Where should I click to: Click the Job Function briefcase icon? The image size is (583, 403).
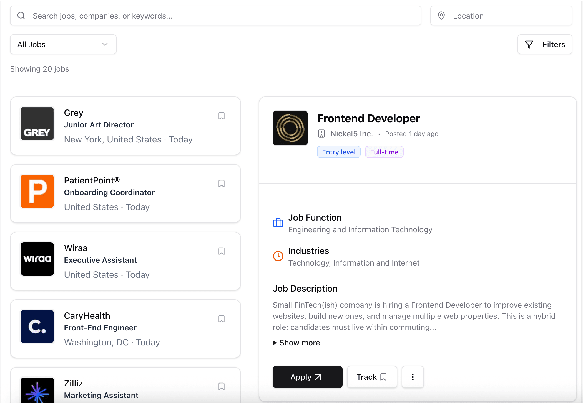pos(278,223)
